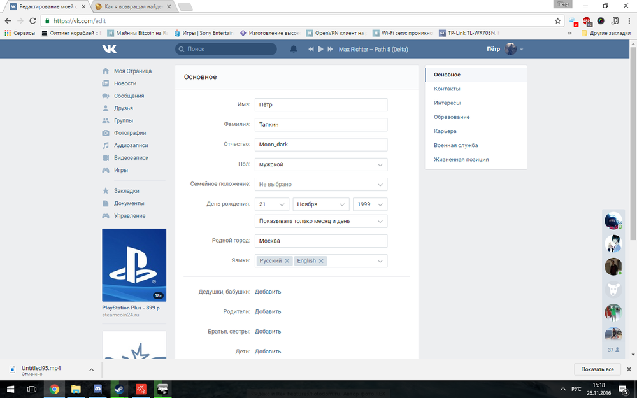
Task: Switch to the Как я возвращал browser tab
Action: point(133,6)
